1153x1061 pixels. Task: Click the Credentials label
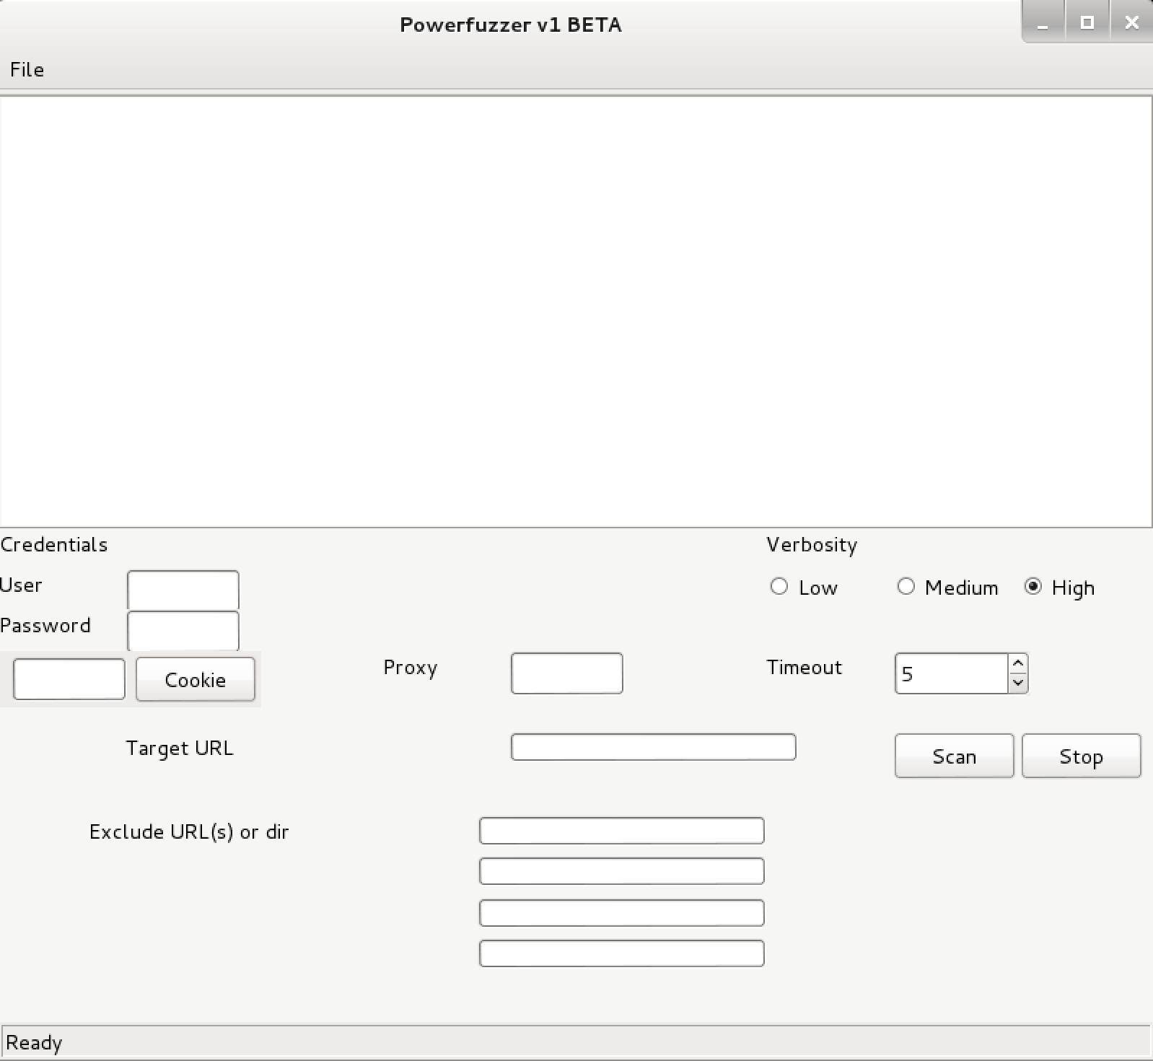point(54,545)
